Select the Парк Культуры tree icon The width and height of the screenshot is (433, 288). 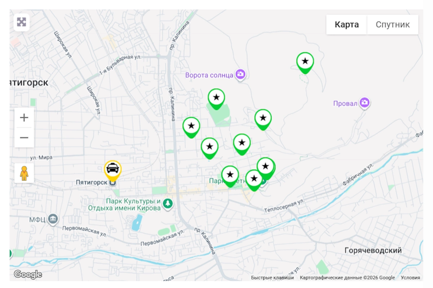(167, 204)
